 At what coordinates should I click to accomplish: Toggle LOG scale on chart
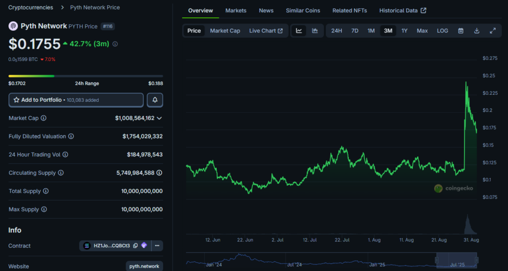[x=443, y=31]
